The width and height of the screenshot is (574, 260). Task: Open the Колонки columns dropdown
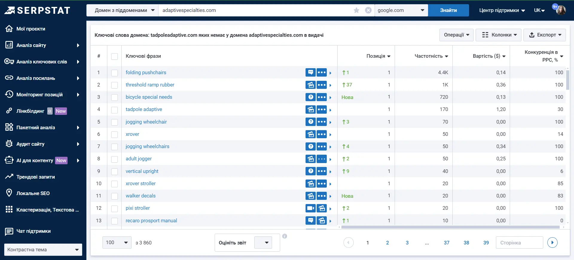(x=499, y=35)
